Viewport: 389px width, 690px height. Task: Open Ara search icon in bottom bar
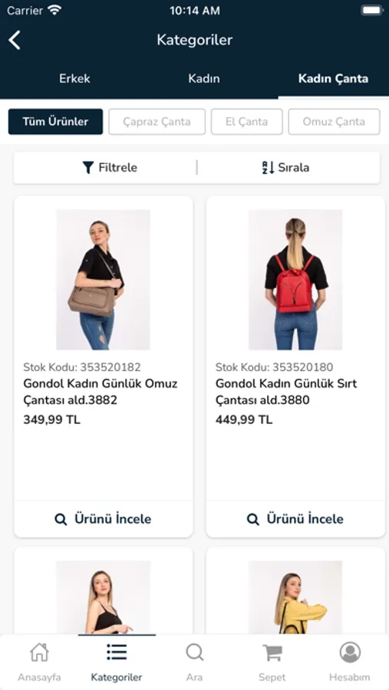coord(194,652)
